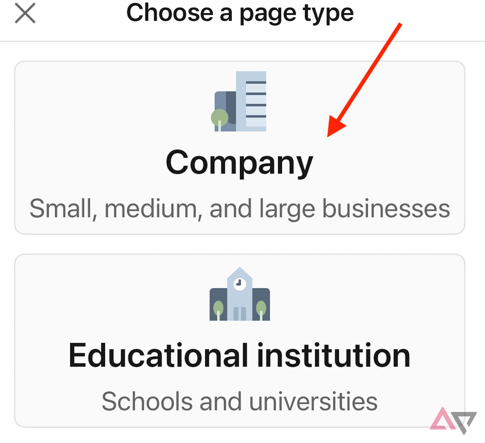Close the page type chooser
This screenshot has height=443, width=485.
coord(25,13)
